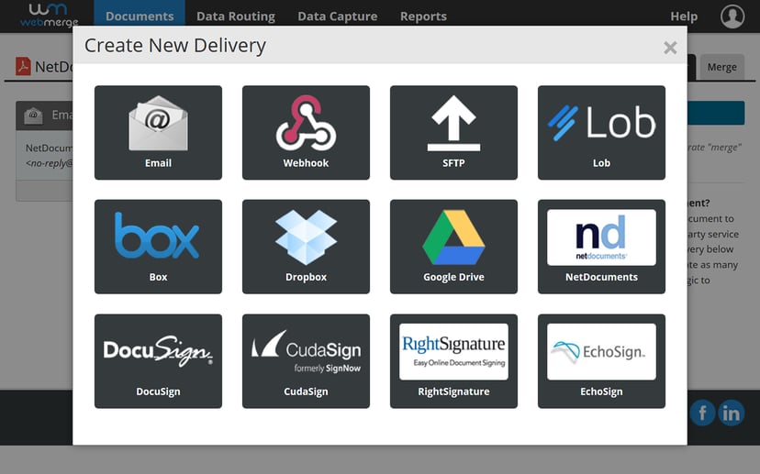Click the WebMerge logo
Viewport: 760px width, 474px height.
point(49,15)
